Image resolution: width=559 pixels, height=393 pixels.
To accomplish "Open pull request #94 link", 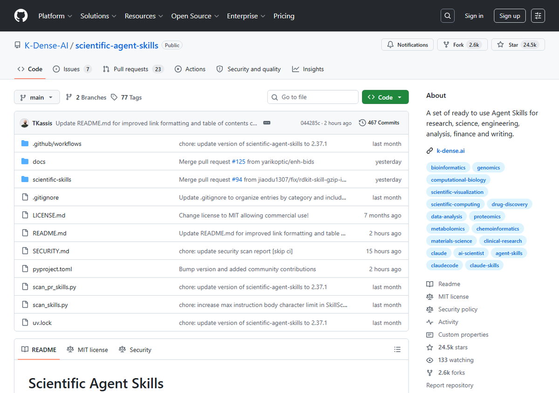I will click(x=237, y=179).
